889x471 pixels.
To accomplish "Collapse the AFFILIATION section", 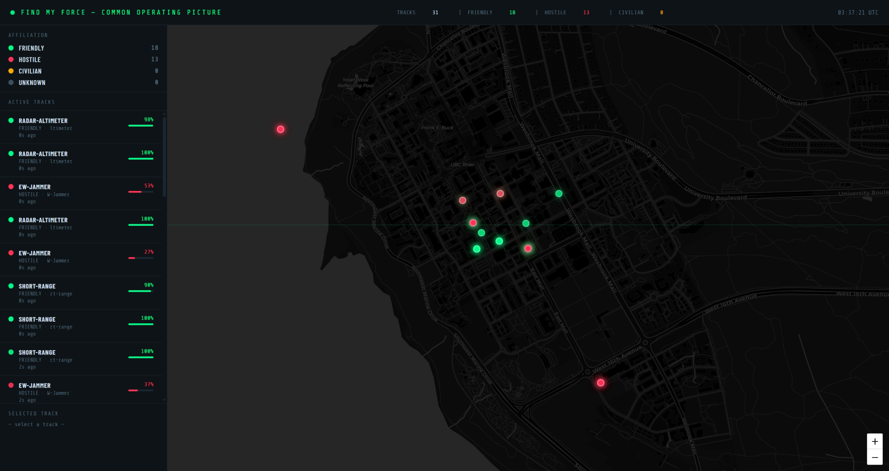I will (28, 35).
